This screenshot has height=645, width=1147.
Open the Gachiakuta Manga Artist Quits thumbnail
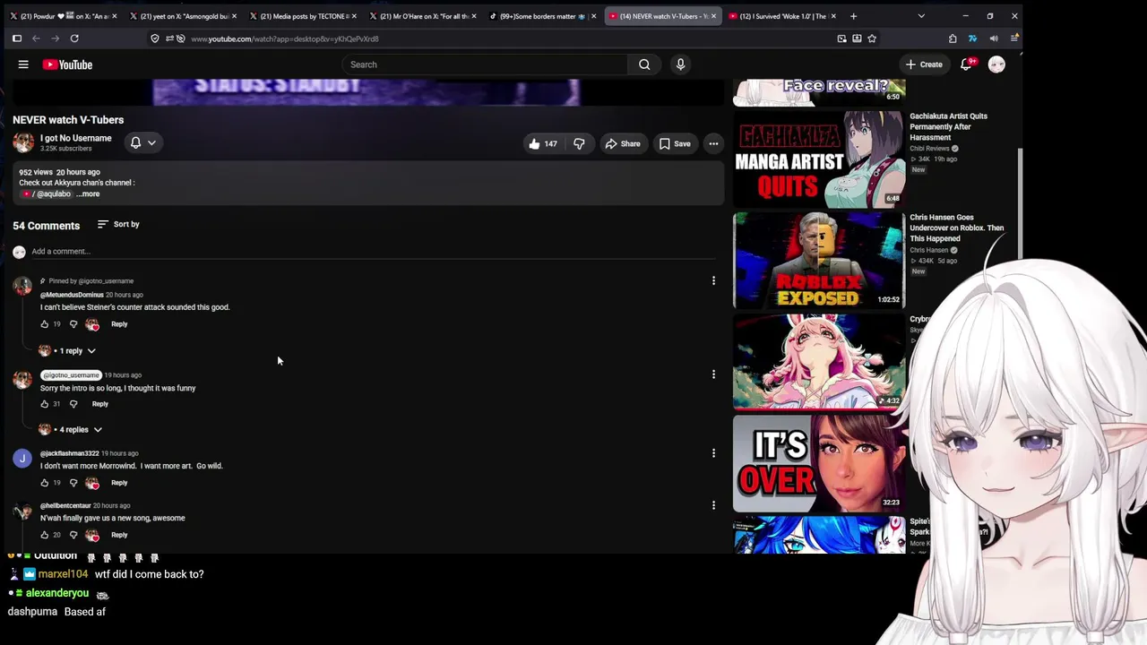pos(819,159)
